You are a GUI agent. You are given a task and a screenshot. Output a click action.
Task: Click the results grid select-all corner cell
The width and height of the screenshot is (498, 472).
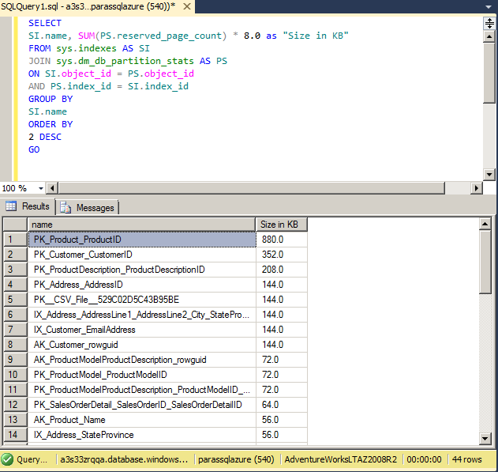(15, 225)
